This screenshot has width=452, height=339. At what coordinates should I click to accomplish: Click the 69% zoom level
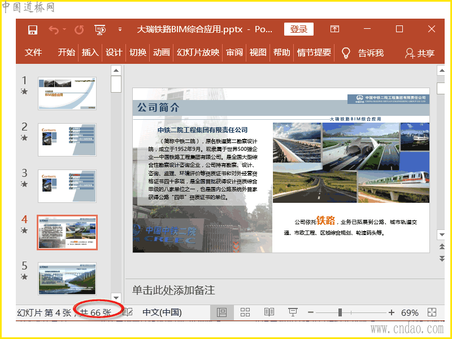[x=409, y=312]
